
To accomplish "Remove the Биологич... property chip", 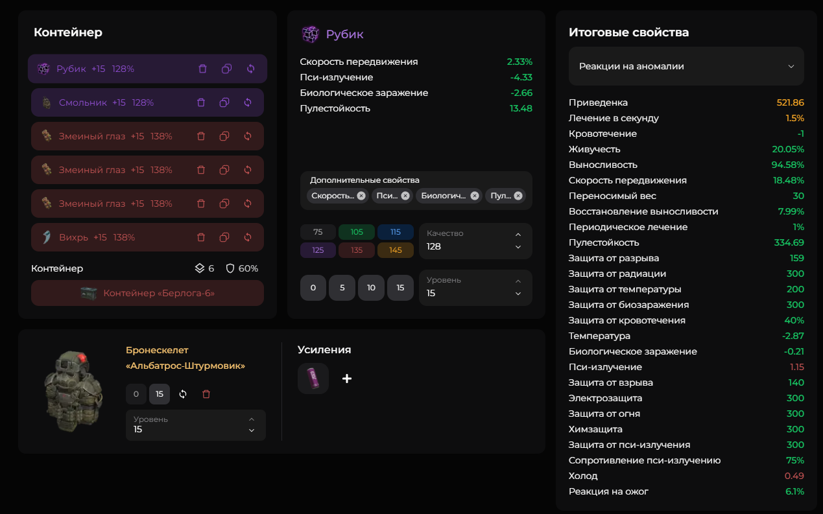I will [475, 196].
